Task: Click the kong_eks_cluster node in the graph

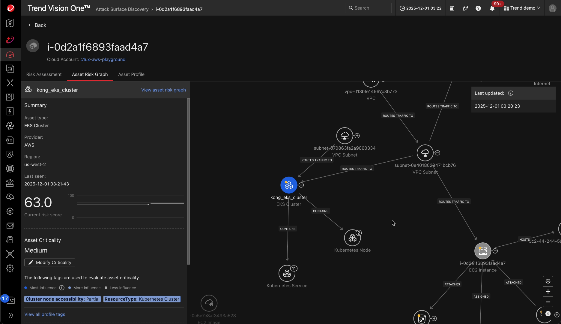Action: (288, 185)
